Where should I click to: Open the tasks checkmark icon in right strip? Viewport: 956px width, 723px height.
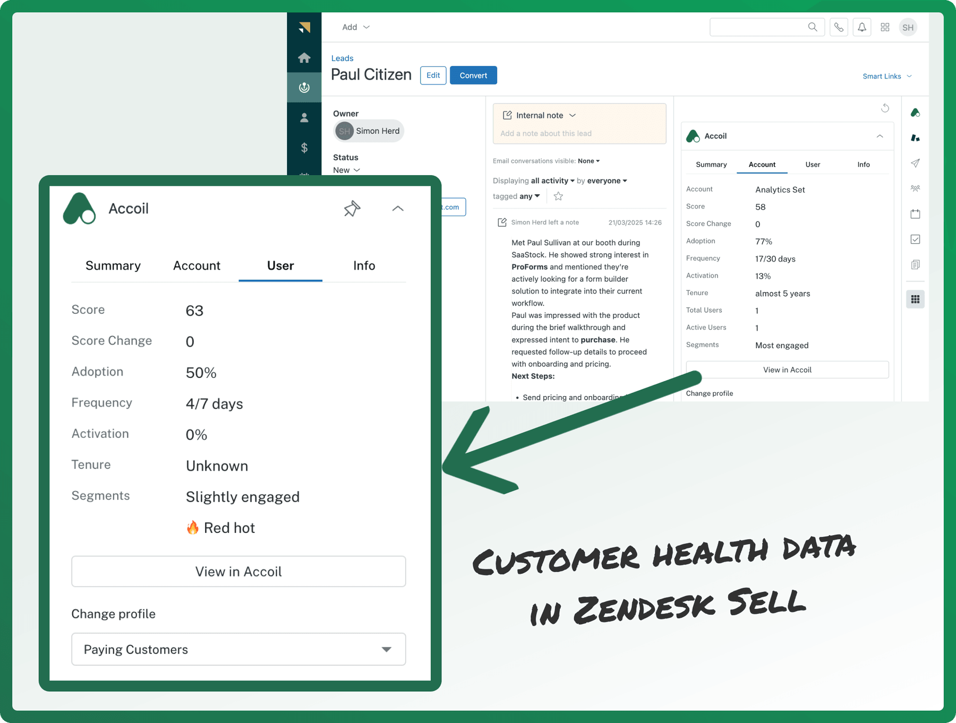coord(915,239)
